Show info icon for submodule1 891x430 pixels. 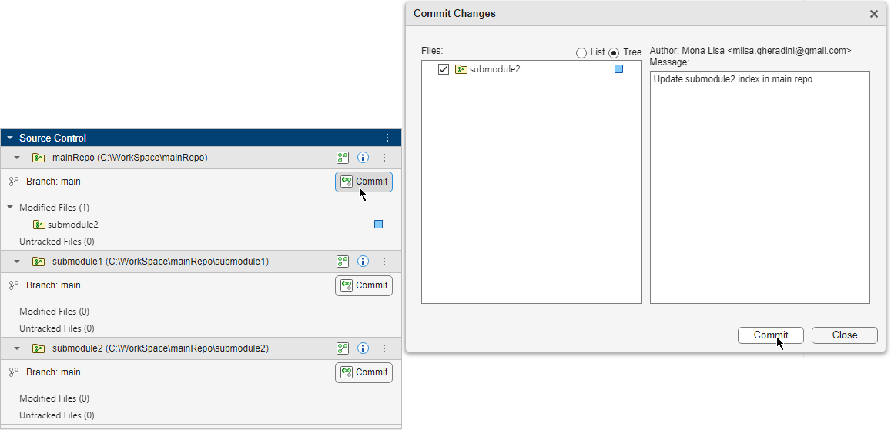(x=363, y=262)
